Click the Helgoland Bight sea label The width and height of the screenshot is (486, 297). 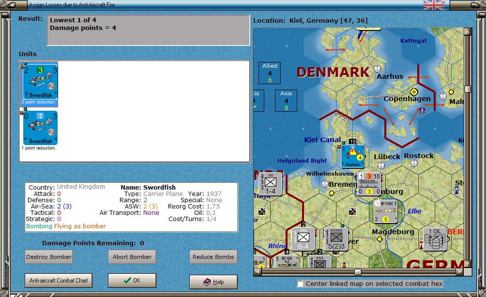pyautogui.click(x=302, y=161)
